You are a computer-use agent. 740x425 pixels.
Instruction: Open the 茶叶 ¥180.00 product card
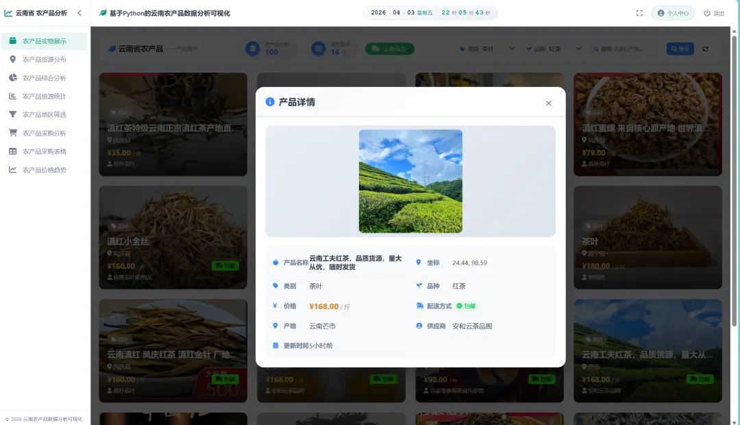point(647,237)
